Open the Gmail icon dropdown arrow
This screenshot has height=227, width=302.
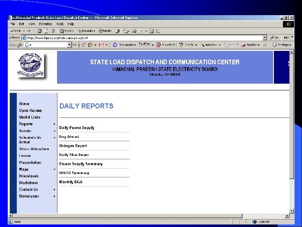(107, 45)
